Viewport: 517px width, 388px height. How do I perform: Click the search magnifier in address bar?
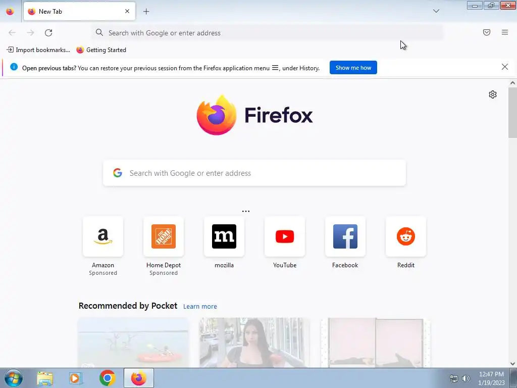coord(99,32)
